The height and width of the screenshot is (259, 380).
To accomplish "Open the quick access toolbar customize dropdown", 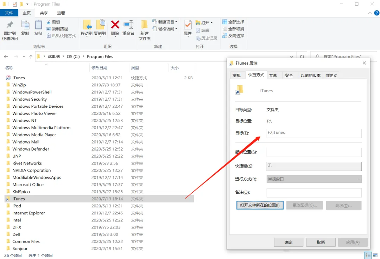I will (x=27, y=4).
